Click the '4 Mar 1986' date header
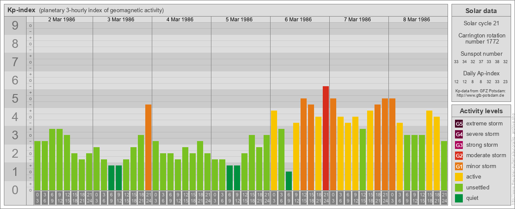The height and width of the screenshot is (209, 515). pyautogui.click(x=180, y=20)
